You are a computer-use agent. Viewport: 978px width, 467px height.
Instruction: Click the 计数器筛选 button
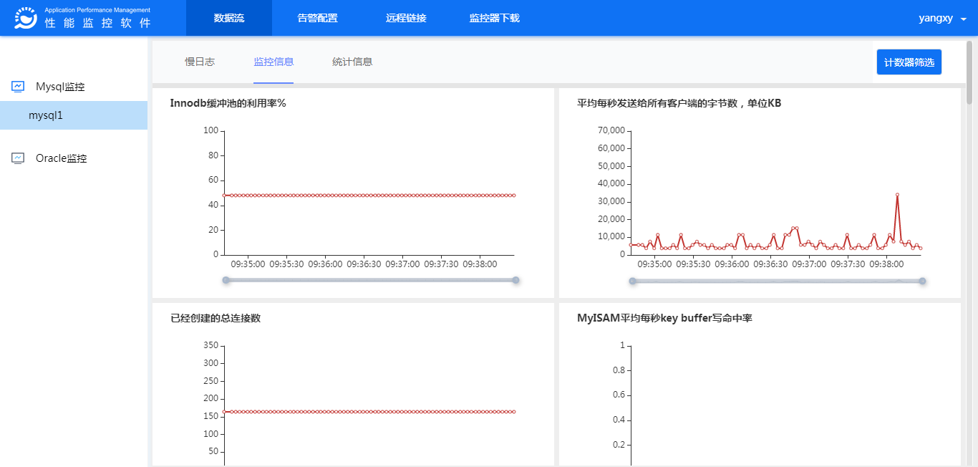pyautogui.click(x=909, y=62)
